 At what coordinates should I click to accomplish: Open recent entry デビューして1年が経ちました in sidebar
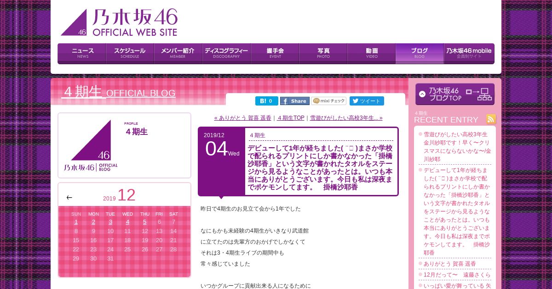point(457,211)
